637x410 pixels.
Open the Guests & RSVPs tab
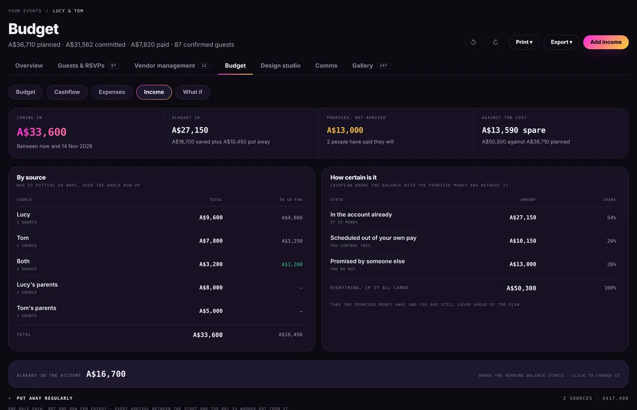click(x=88, y=66)
